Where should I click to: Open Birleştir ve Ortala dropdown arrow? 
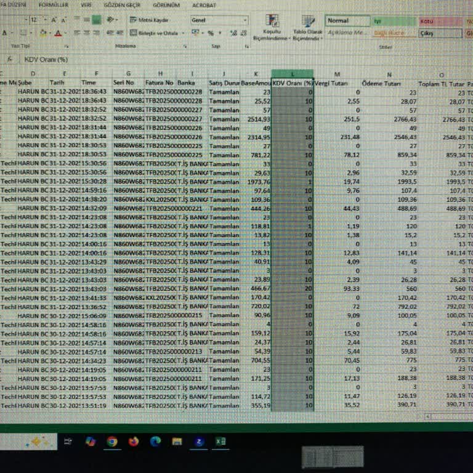pos(183,33)
